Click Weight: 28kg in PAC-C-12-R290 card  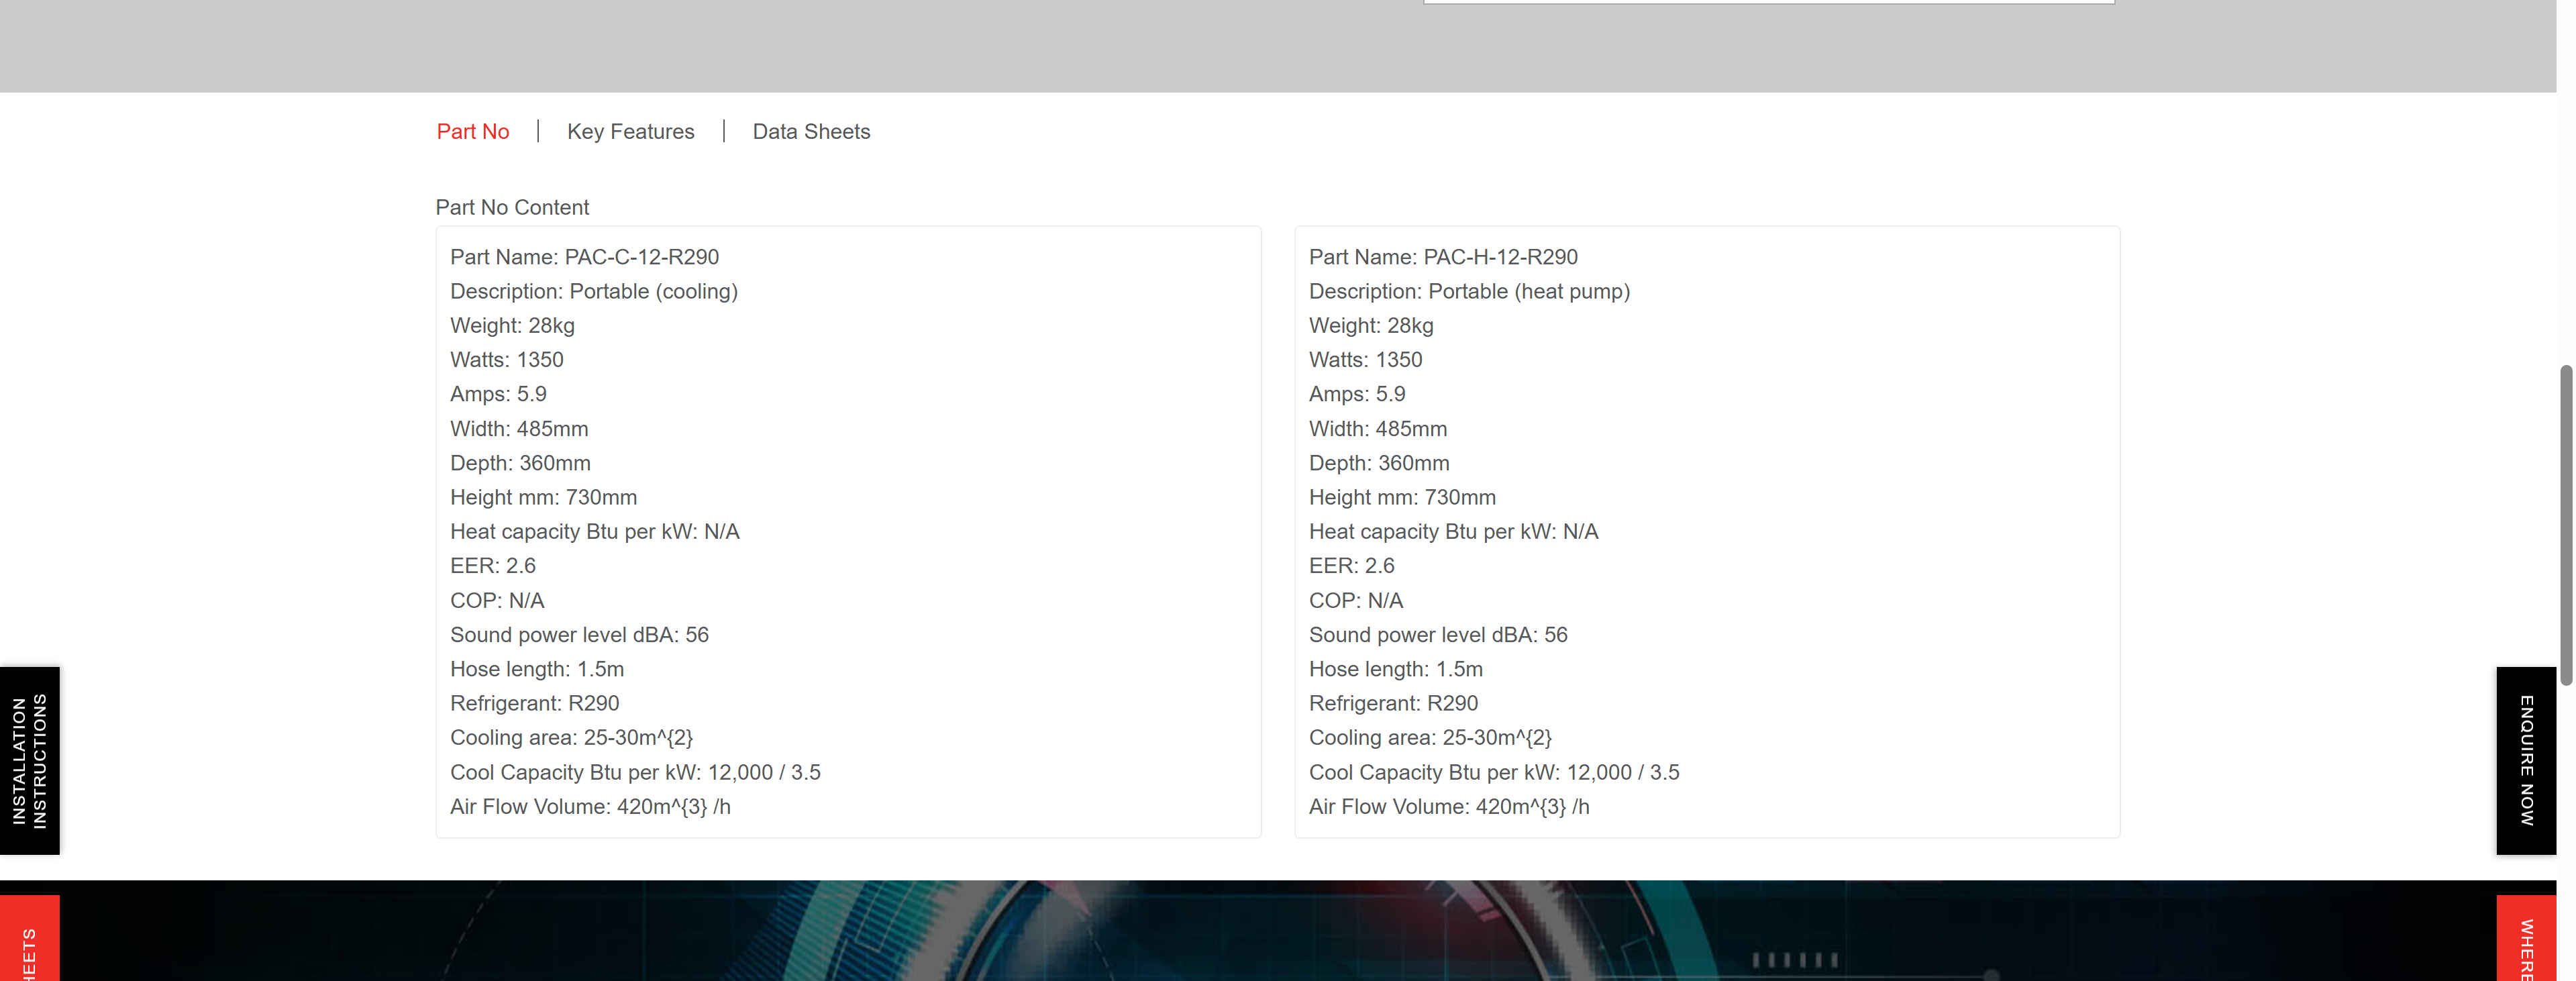[512, 326]
